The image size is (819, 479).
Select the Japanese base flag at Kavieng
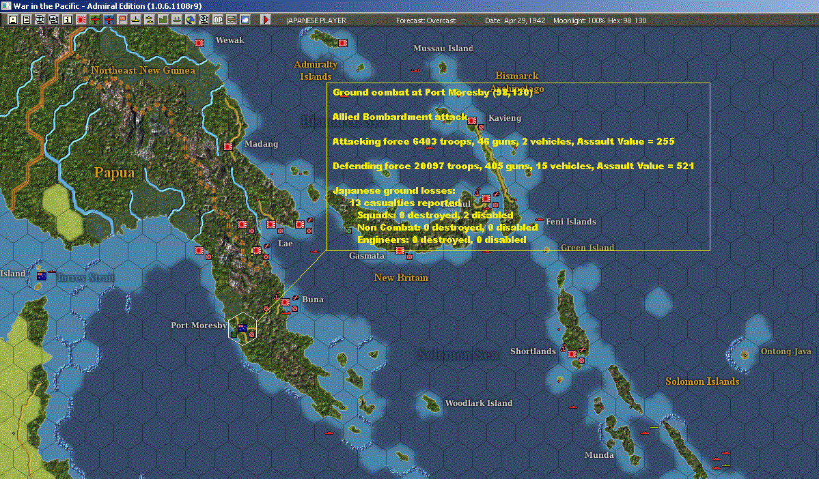[x=472, y=121]
